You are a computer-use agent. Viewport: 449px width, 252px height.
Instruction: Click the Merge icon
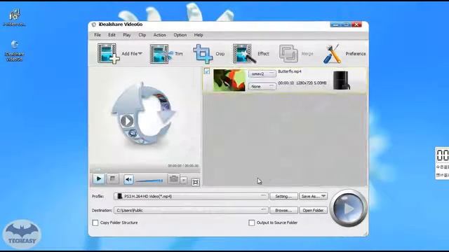288,53
